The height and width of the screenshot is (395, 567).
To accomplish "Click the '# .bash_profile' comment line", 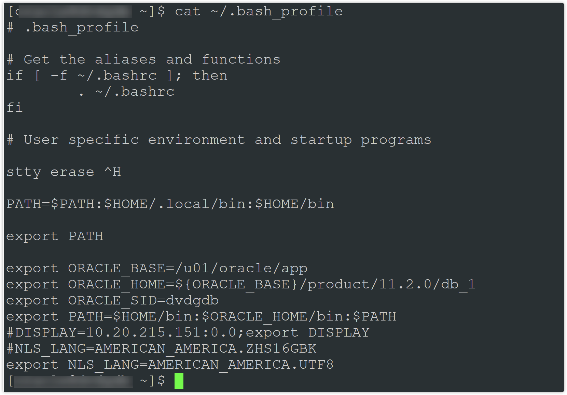I will tap(73, 28).
